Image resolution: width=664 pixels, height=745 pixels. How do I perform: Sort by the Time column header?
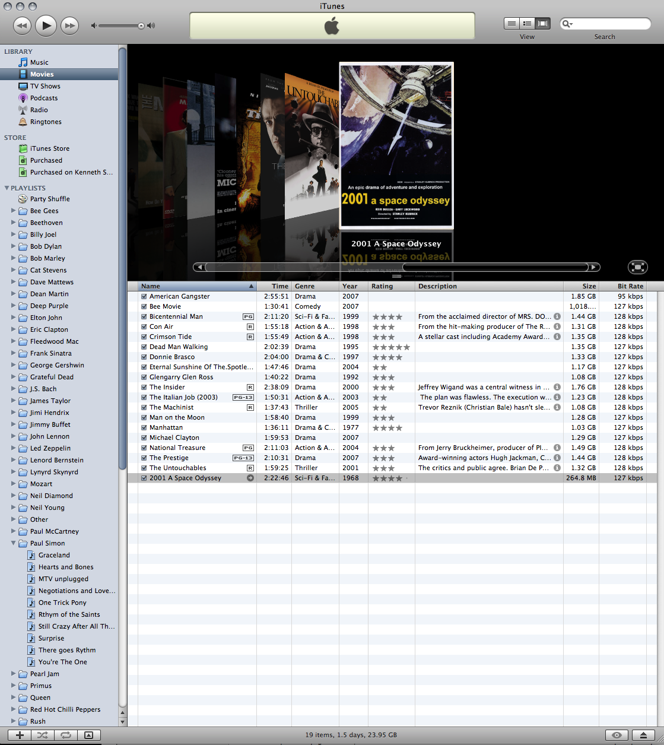(x=274, y=286)
